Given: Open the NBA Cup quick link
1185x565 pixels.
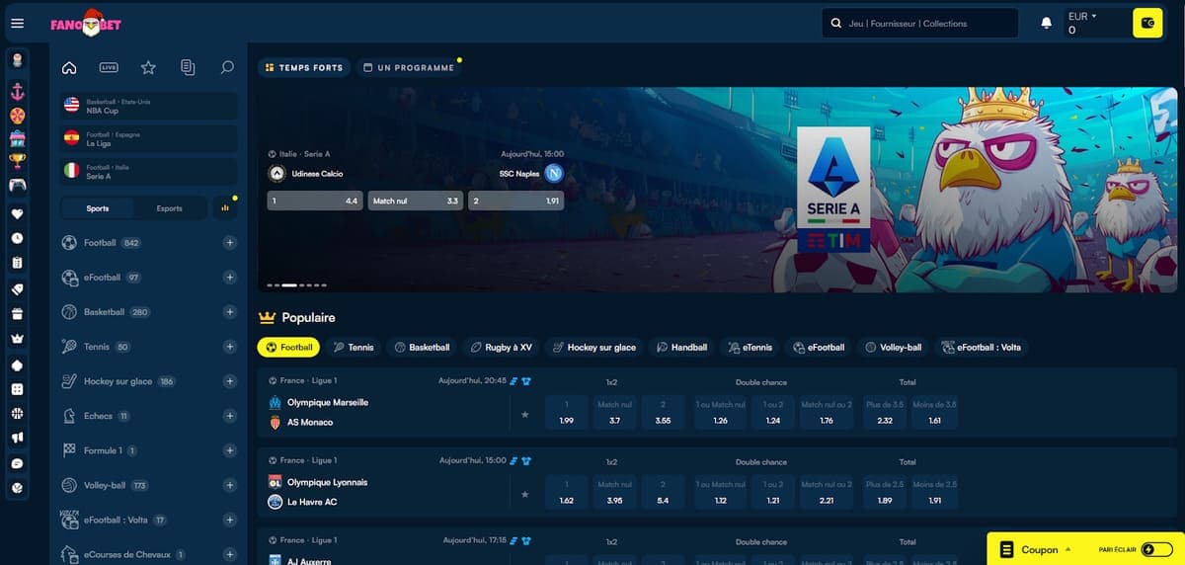Looking at the screenshot, I should (x=149, y=106).
